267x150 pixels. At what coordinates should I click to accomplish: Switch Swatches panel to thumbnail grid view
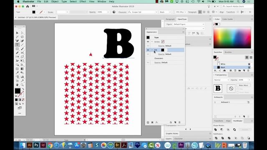251,57
